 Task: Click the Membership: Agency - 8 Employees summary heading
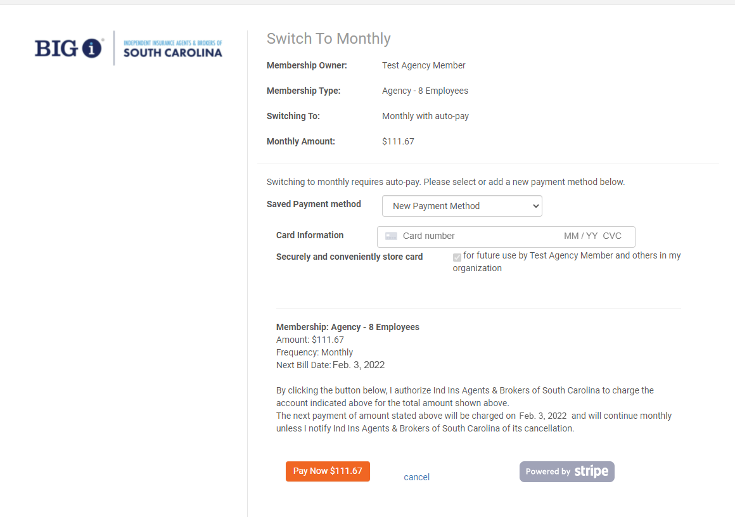[348, 327]
